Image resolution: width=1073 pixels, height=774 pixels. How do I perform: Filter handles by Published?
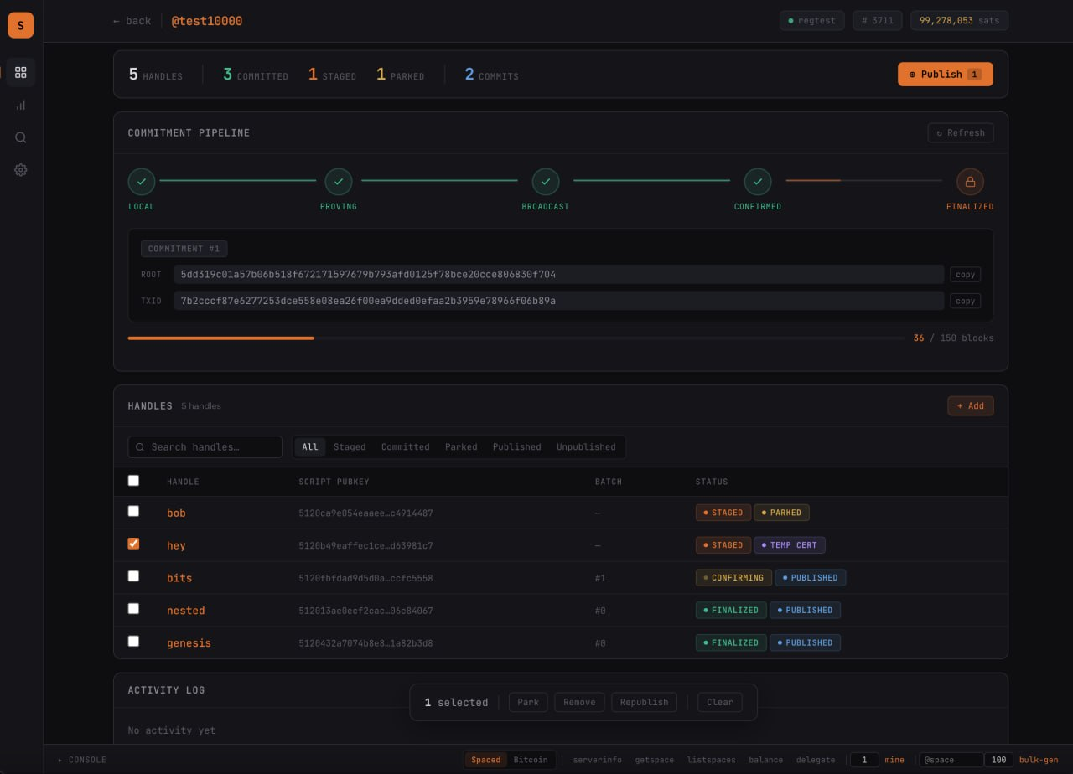click(x=517, y=446)
